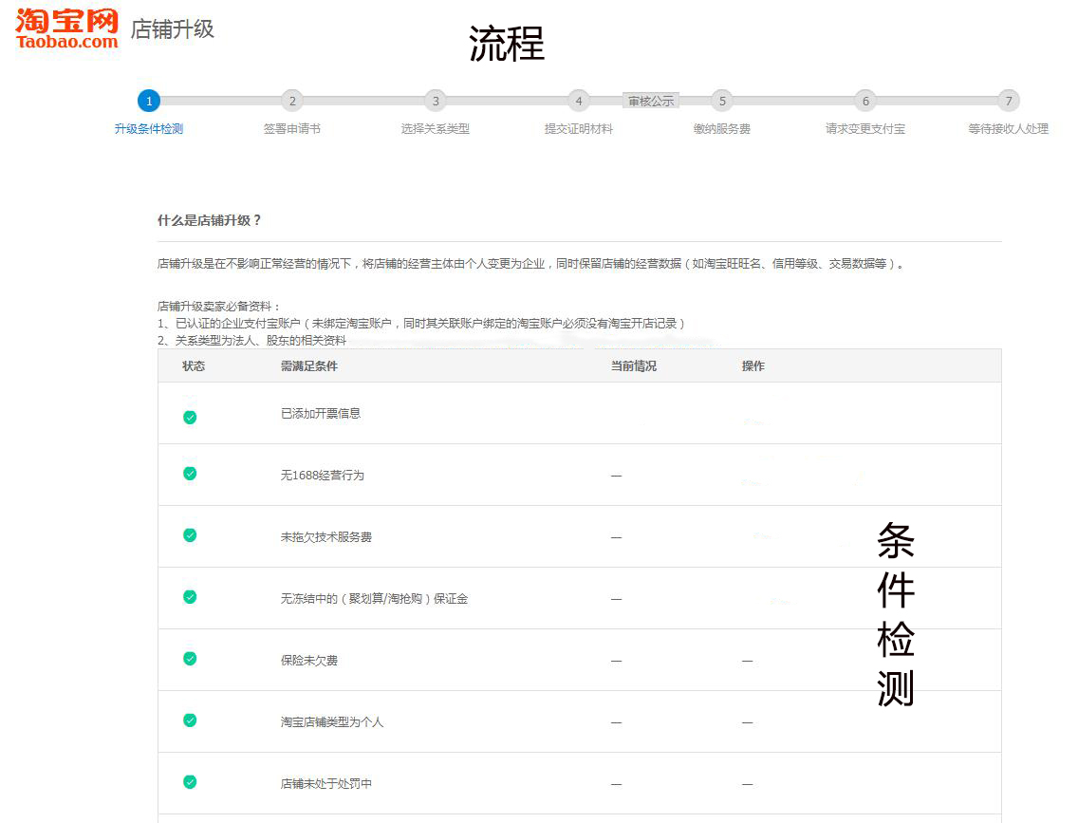Screen dimensions: 1078x823
Task: Click the 店铺升级 page title
Action: click(x=173, y=29)
